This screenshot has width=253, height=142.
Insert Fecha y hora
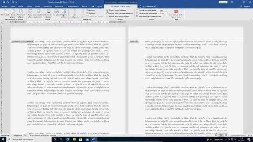coord(30,14)
